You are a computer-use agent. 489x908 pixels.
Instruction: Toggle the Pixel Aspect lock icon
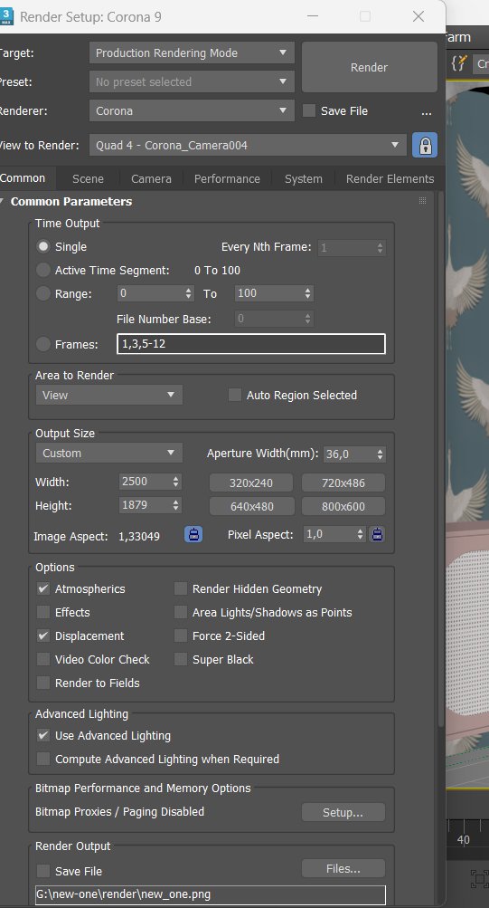point(378,534)
